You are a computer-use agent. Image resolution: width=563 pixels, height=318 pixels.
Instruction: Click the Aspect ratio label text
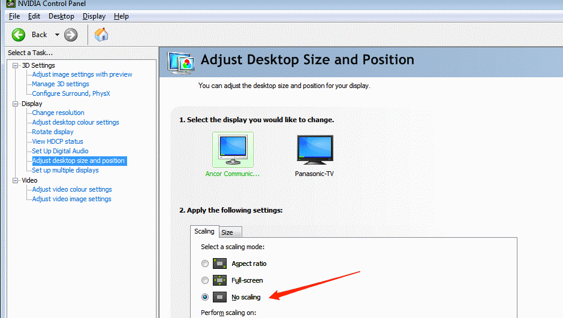[x=249, y=264]
